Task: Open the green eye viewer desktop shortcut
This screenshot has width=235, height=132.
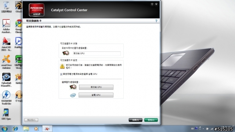Action: [18, 62]
